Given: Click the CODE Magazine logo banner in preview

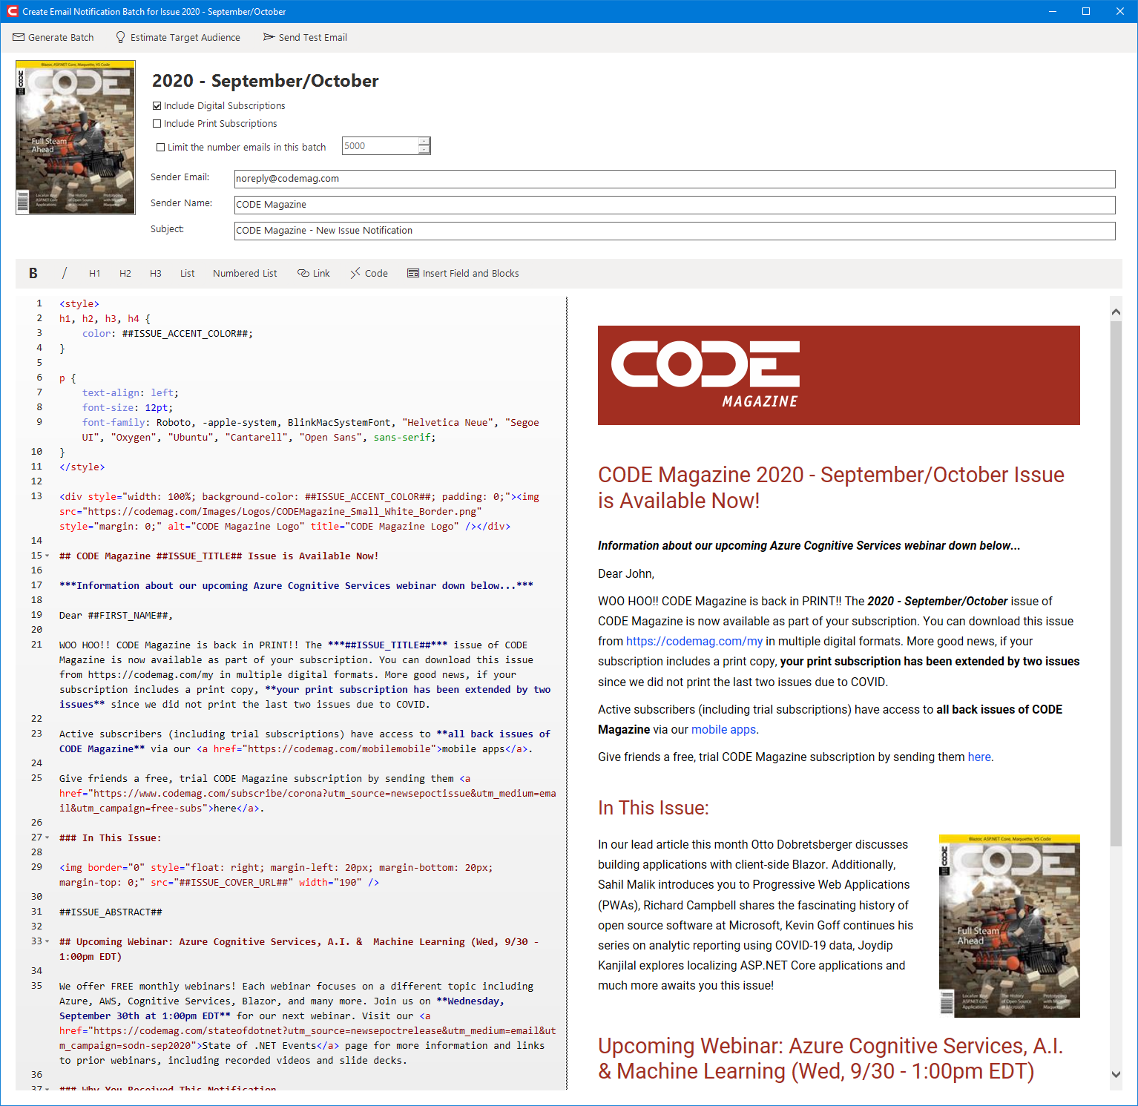Looking at the screenshot, I should (838, 375).
